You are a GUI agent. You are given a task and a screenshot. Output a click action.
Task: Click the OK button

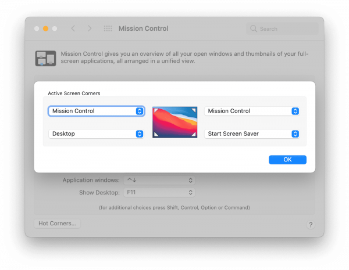pos(287,160)
